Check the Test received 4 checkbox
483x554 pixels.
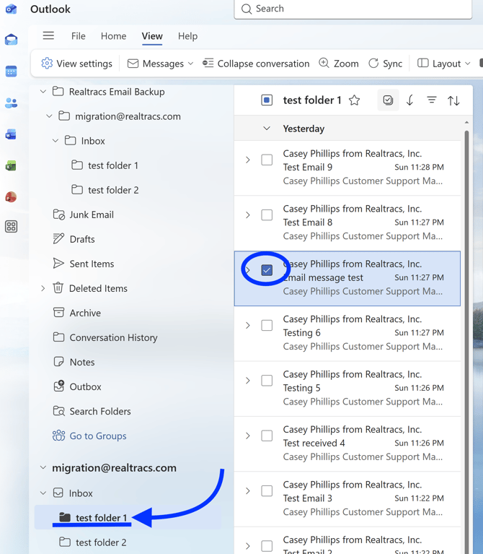click(x=267, y=436)
